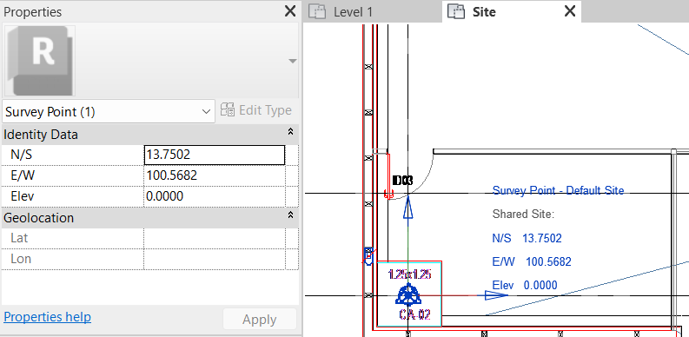Edit the N/S value field 13.7502
The height and width of the screenshot is (337, 689).
pos(215,155)
